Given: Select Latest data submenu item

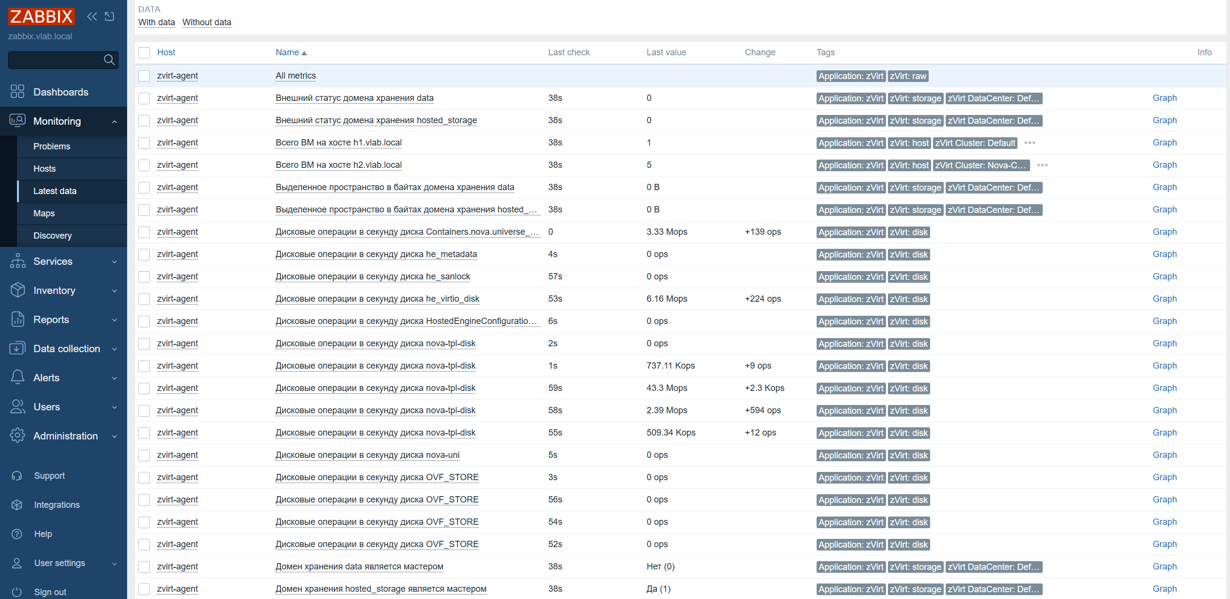Looking at the screenshot, I should tap(72, 191).
